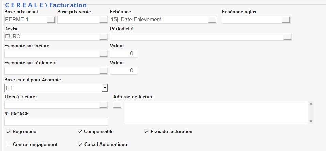Click the Echéance field lookup button
Screen dimensions: 326x151
click(x=212, y=20)
